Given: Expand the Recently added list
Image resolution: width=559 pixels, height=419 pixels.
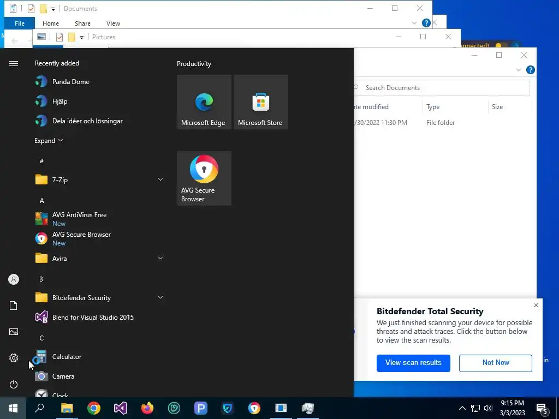Looking at the screenshot, I should 49,140.
